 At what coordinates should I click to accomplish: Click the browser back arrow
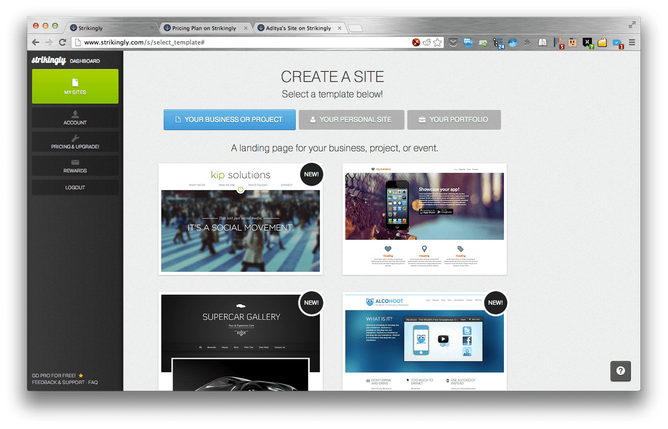(36, 42)
